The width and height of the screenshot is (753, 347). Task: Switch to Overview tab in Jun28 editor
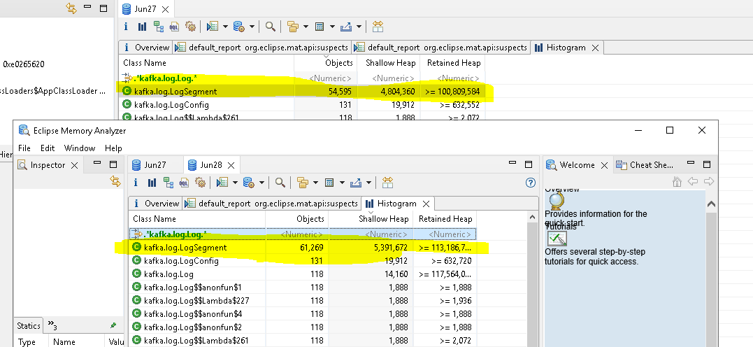(156, 204)
